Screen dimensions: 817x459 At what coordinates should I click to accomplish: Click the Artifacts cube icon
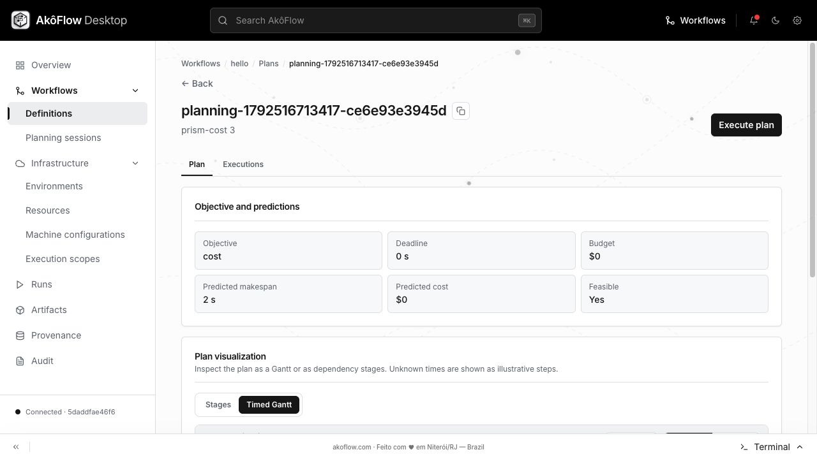pyautogui.click(x=20, y=310)
